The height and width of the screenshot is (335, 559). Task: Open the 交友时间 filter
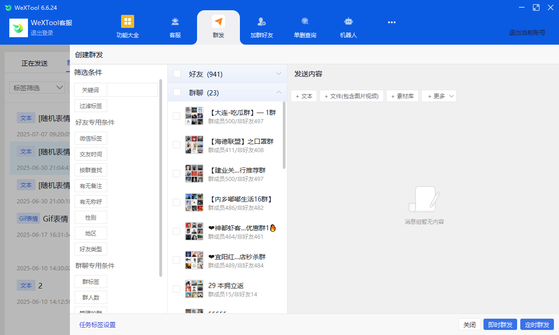91,154
